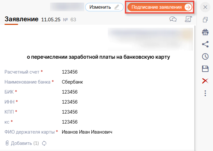
Task: Click Добавить attachment link
Action: coord(22,143)
